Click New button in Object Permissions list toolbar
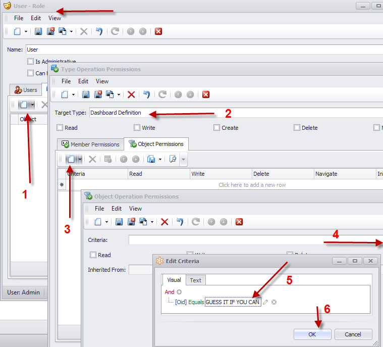This screenshot has height=347, width=383. tap(71, 159)
